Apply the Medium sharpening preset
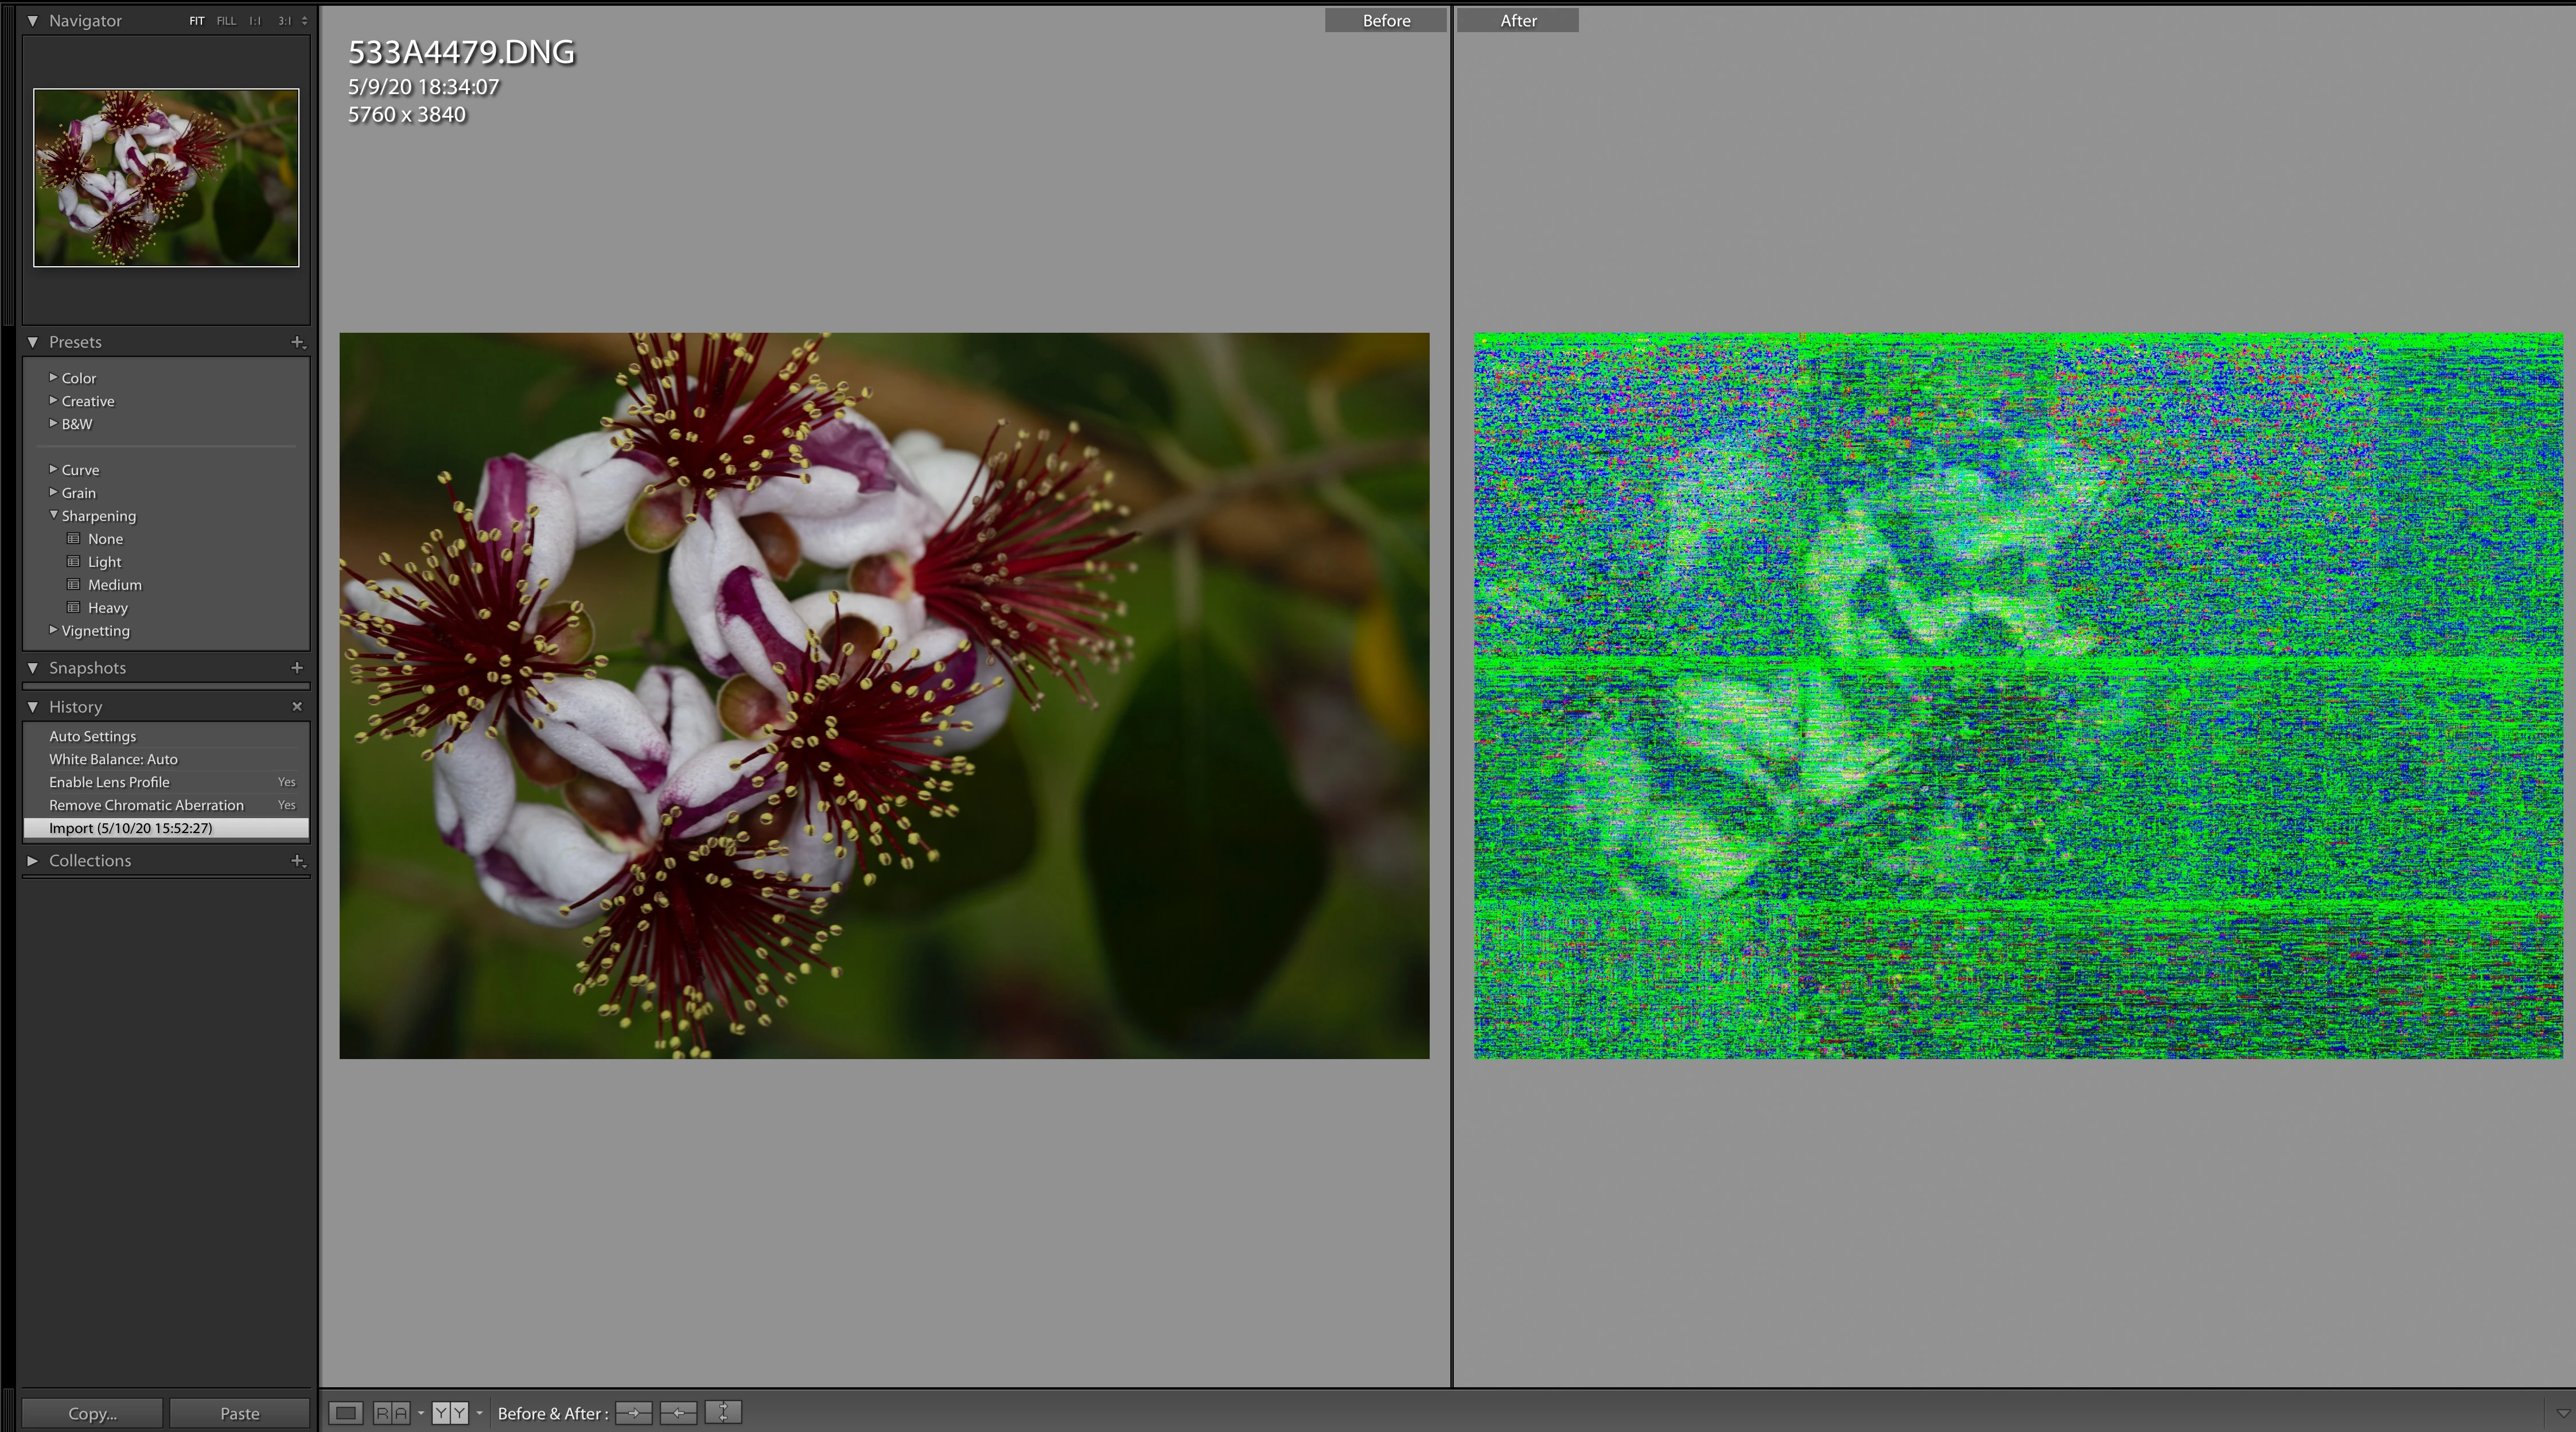 click(114, 585)
